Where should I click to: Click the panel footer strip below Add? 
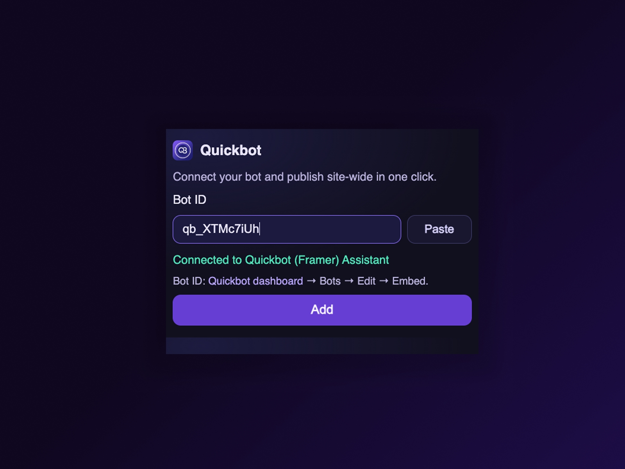(322, 345)
